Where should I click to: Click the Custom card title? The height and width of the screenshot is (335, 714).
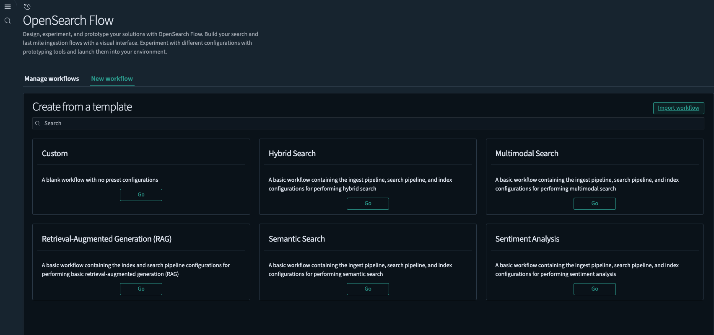coord(55,154)
